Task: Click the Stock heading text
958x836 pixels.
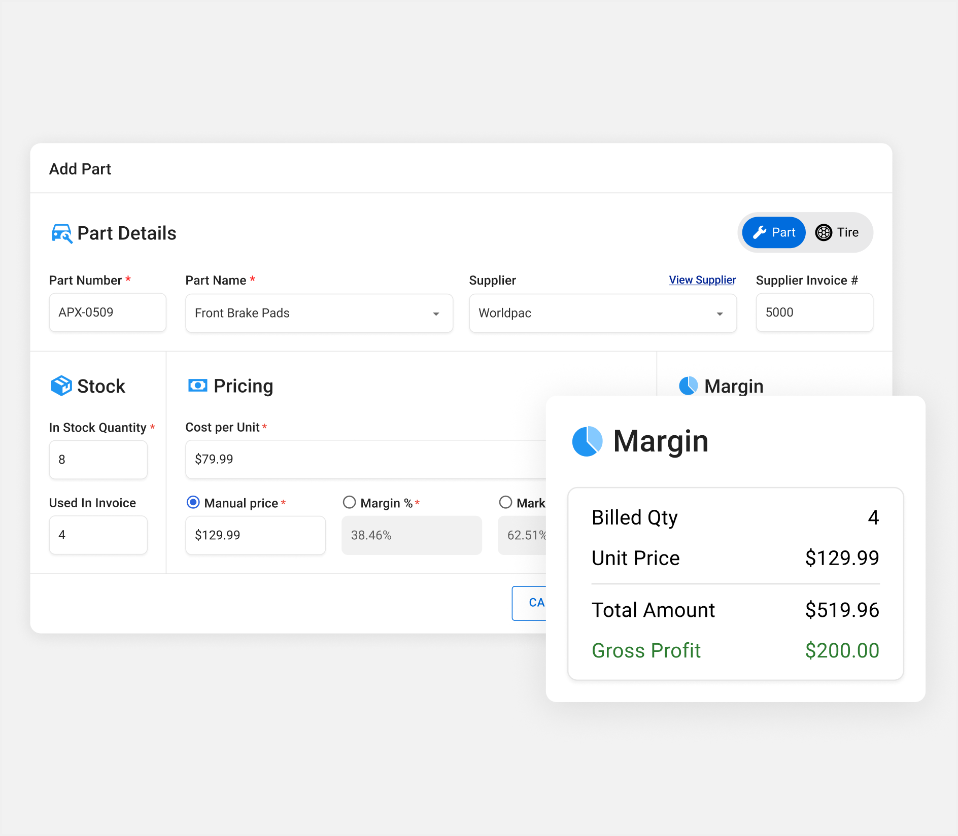Action: 101,386
